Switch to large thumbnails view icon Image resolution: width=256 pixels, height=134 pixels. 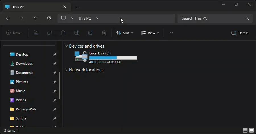251,130
